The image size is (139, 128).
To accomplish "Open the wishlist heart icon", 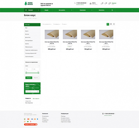I will tap(105, 4).
